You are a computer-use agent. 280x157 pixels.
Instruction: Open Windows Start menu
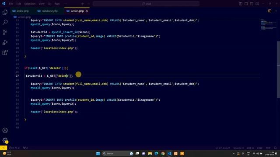coord(98,154)
